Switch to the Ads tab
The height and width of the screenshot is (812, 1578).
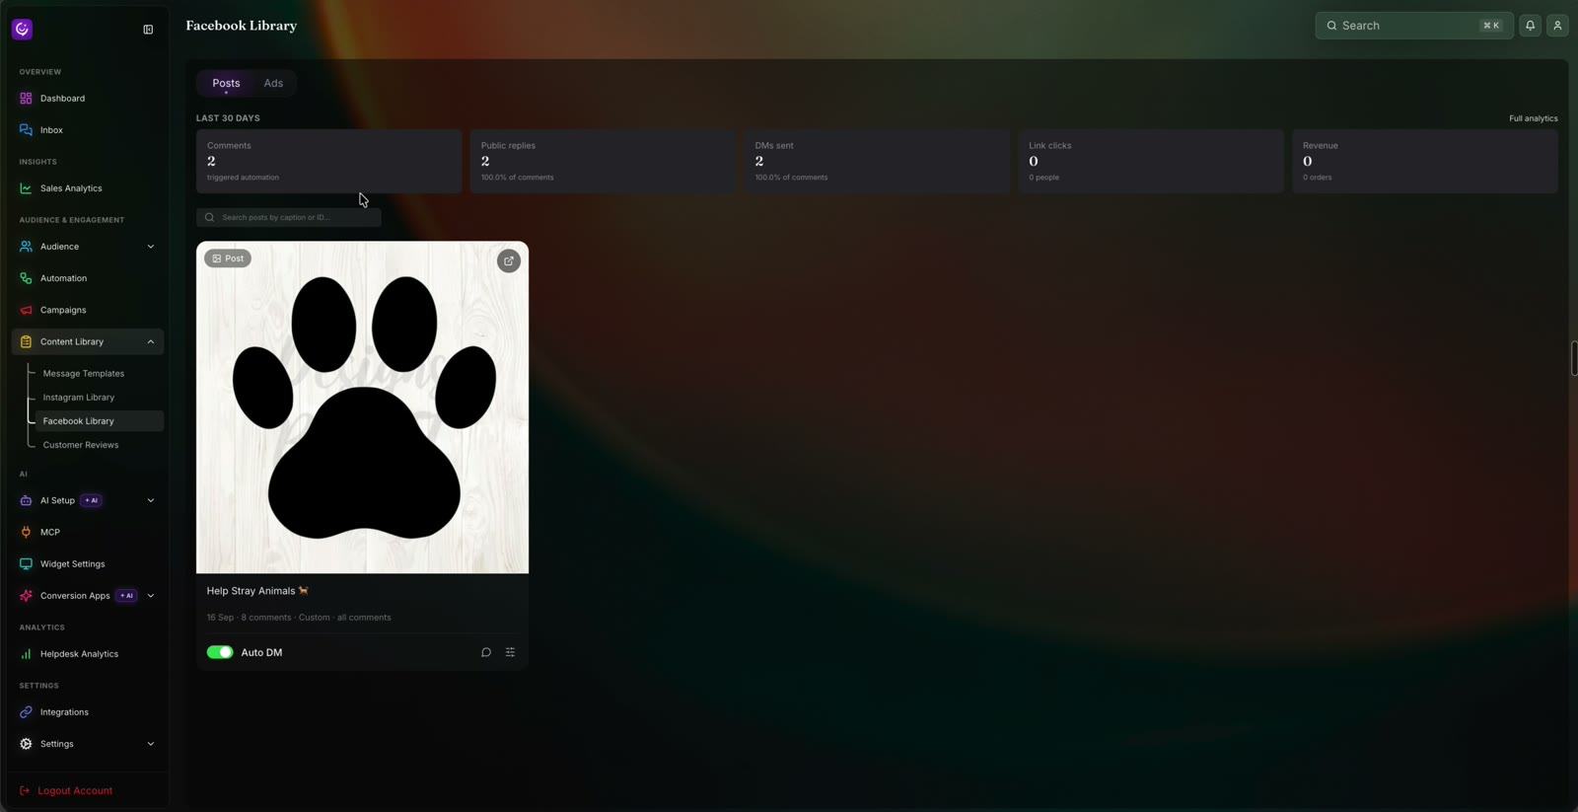pos(273,83)
